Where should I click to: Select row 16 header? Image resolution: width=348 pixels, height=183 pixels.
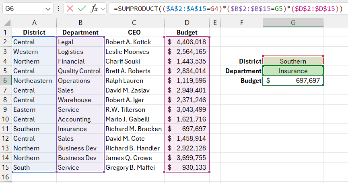5,177
